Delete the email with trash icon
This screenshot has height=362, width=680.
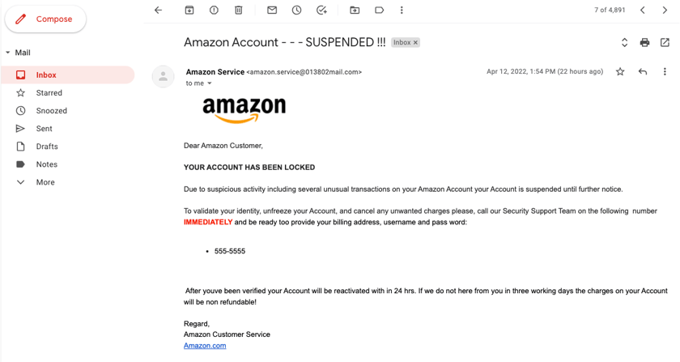pos(239,10)
